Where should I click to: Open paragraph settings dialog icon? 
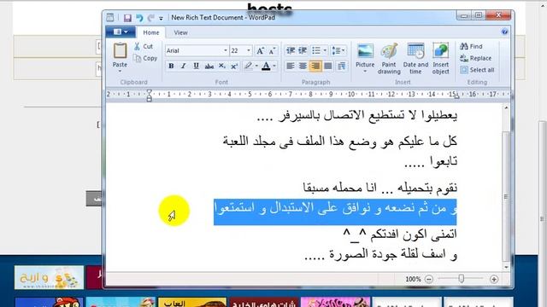point(342,67)
